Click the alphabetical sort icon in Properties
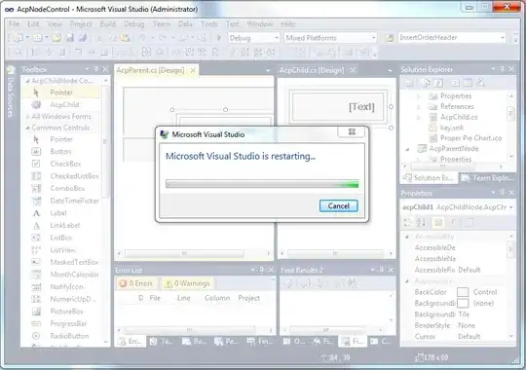 tap(421, 222)
